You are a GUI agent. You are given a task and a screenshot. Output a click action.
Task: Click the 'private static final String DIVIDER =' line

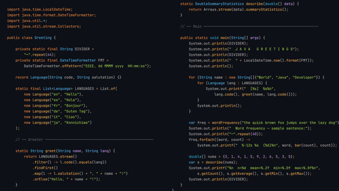coord(55,49)
